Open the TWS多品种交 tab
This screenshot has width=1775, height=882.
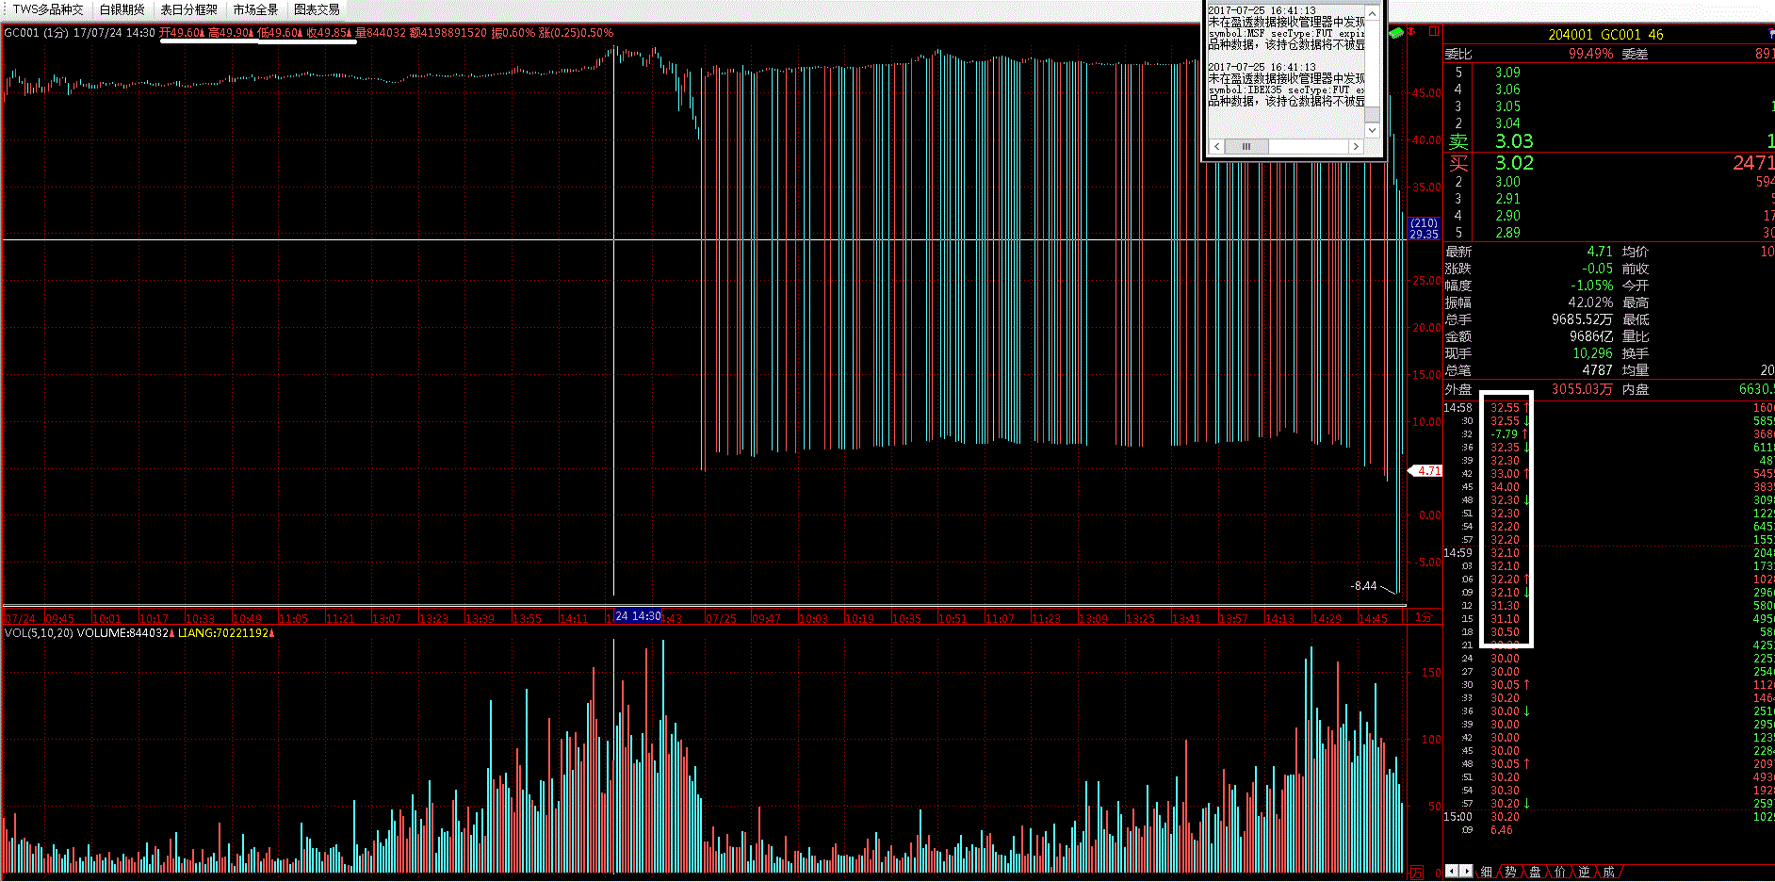tap(48, 9)
